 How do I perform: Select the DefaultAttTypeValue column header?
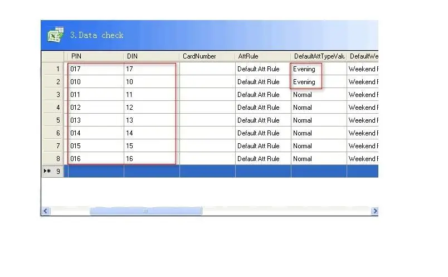pyautogui.click(x=318, y=56)
